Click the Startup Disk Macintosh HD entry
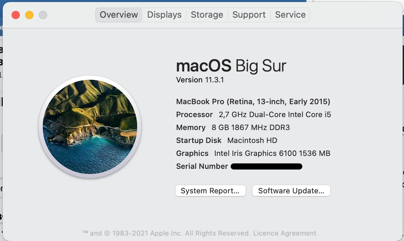 click(227, 141)
